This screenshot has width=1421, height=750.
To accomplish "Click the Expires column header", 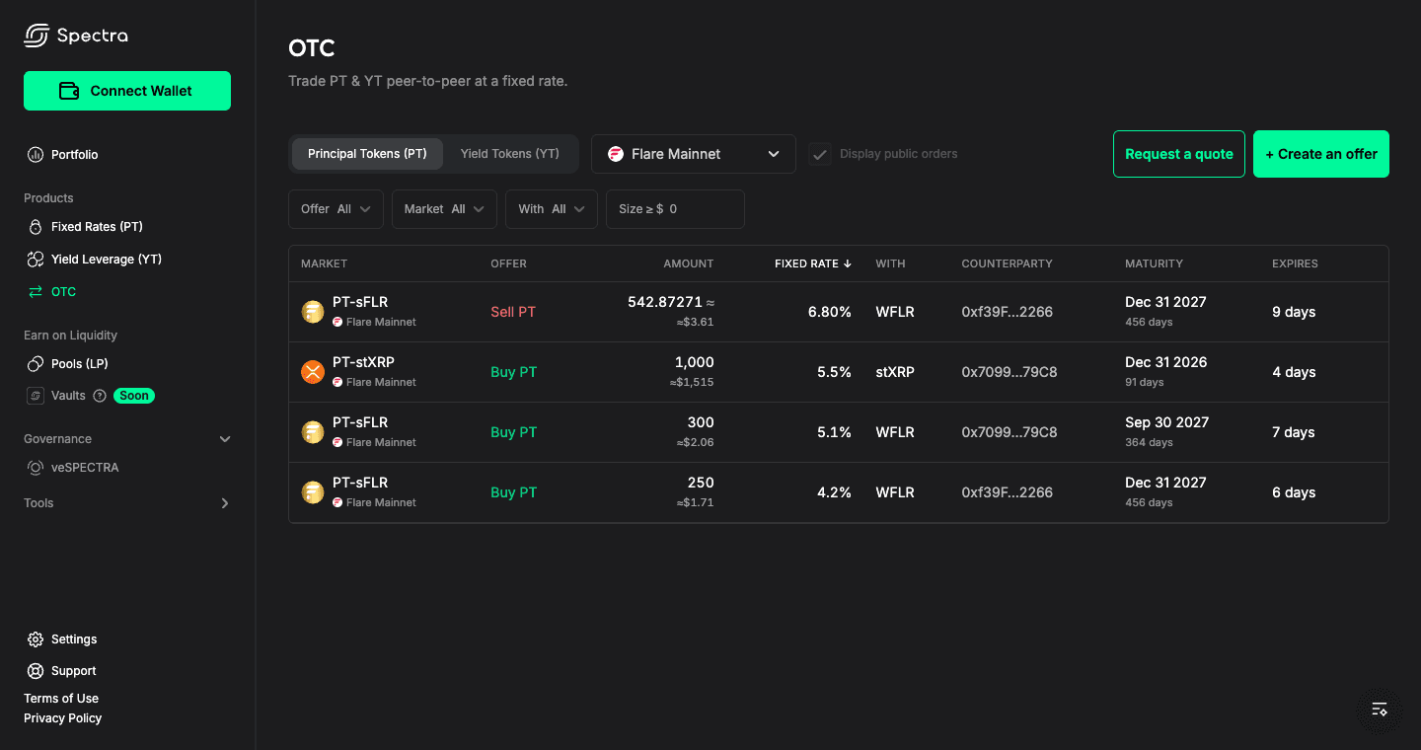I will [1295, 264].
